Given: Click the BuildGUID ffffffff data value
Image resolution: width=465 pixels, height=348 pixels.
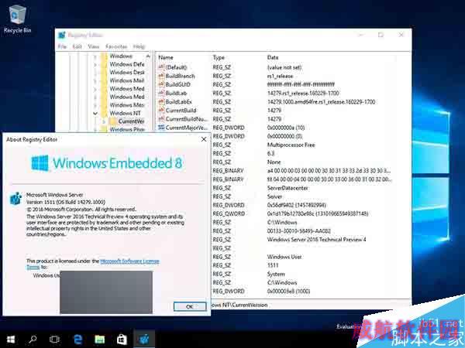Looking at the screenshot, I should 301,84.
